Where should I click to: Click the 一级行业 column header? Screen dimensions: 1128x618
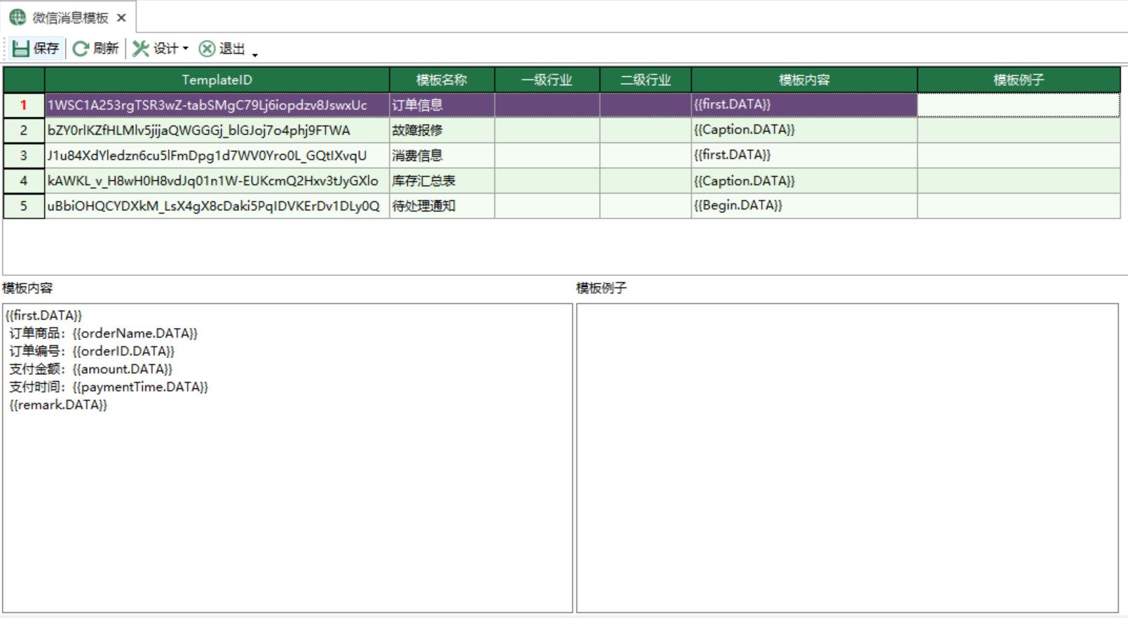(547, 80)
